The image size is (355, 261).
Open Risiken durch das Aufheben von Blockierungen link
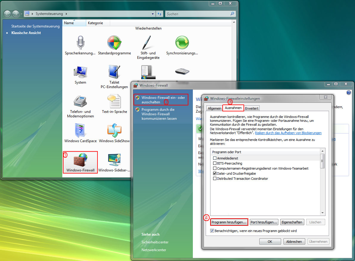pos(288,133)
